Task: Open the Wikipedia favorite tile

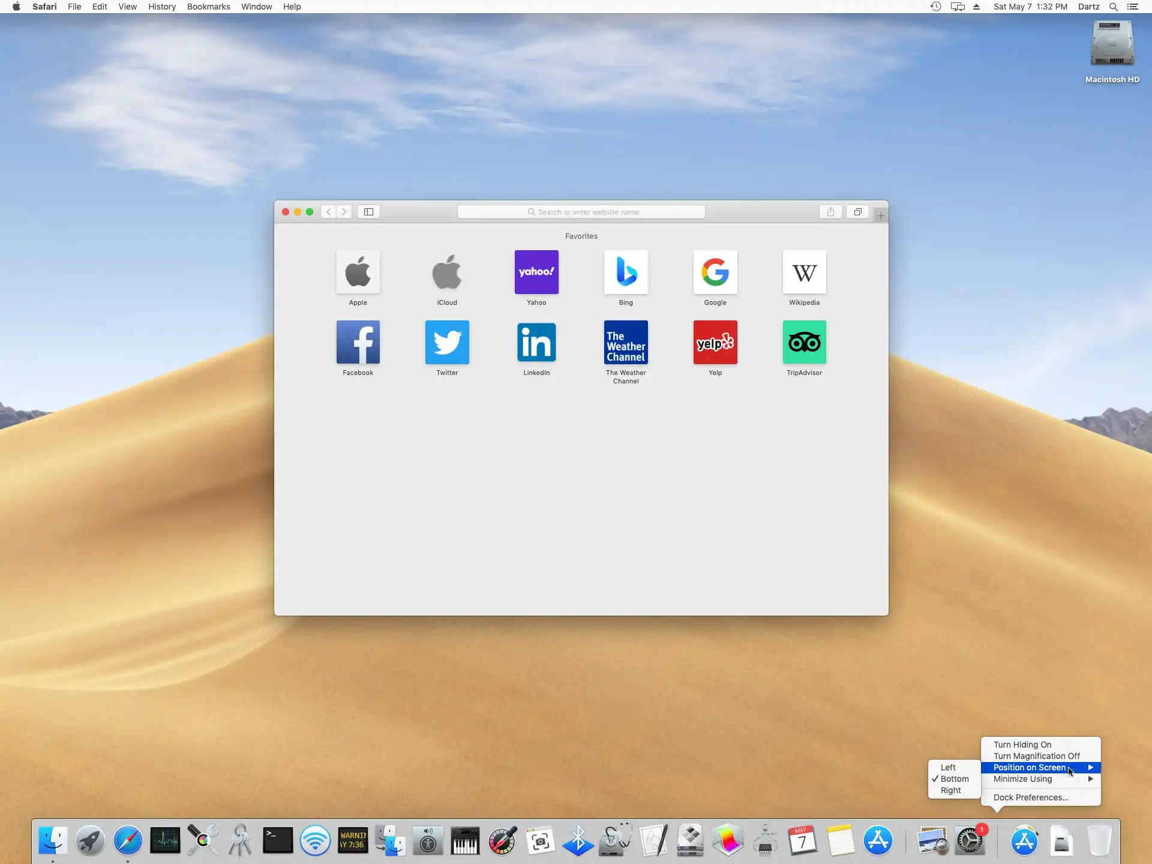Action: [804, 272]
